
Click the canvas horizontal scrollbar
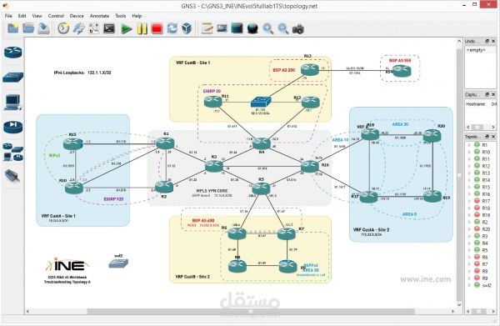[x=240, y=311]
